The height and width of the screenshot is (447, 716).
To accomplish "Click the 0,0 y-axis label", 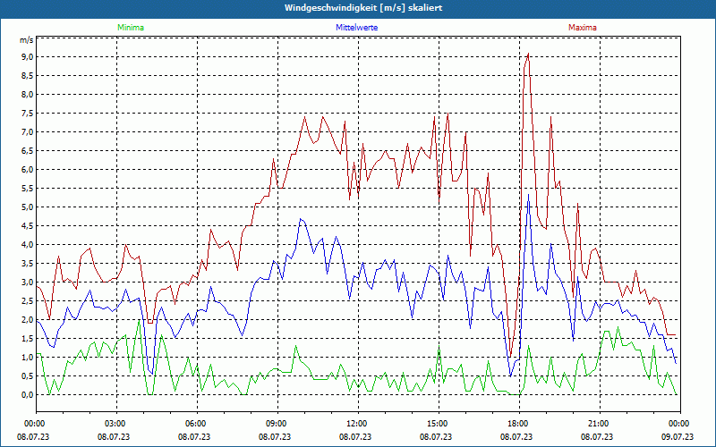I will 28,395.
